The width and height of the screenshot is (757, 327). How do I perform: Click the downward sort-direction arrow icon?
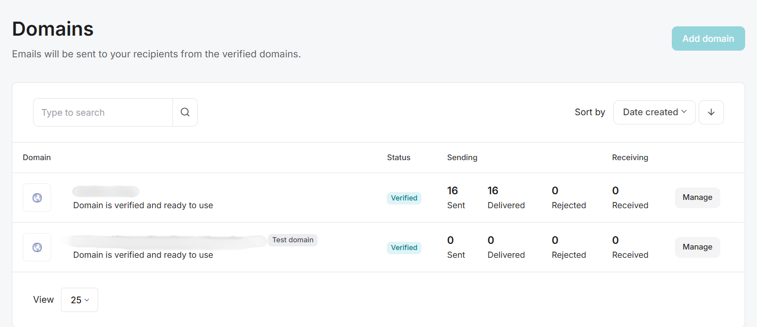711,112
